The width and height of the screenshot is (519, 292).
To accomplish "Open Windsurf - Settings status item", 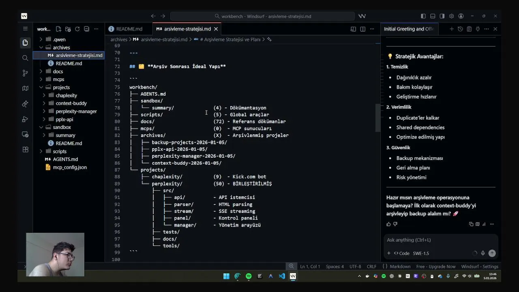I will [480, 266].
